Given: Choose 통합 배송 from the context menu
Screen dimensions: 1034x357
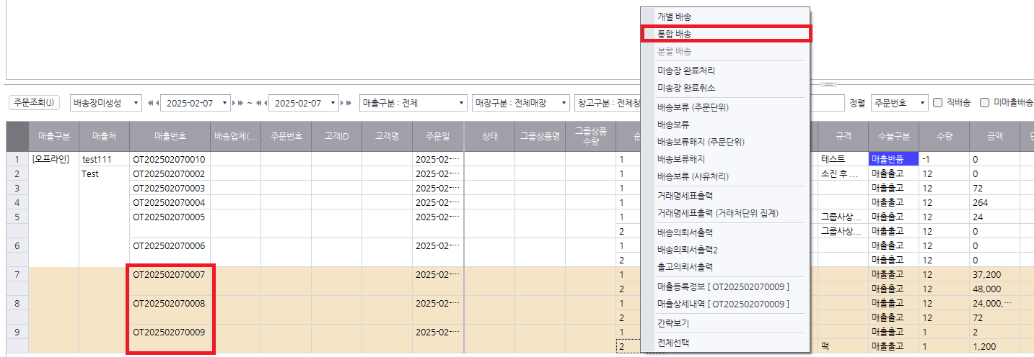Looking at the screenshot, I should tap(725, 34).
